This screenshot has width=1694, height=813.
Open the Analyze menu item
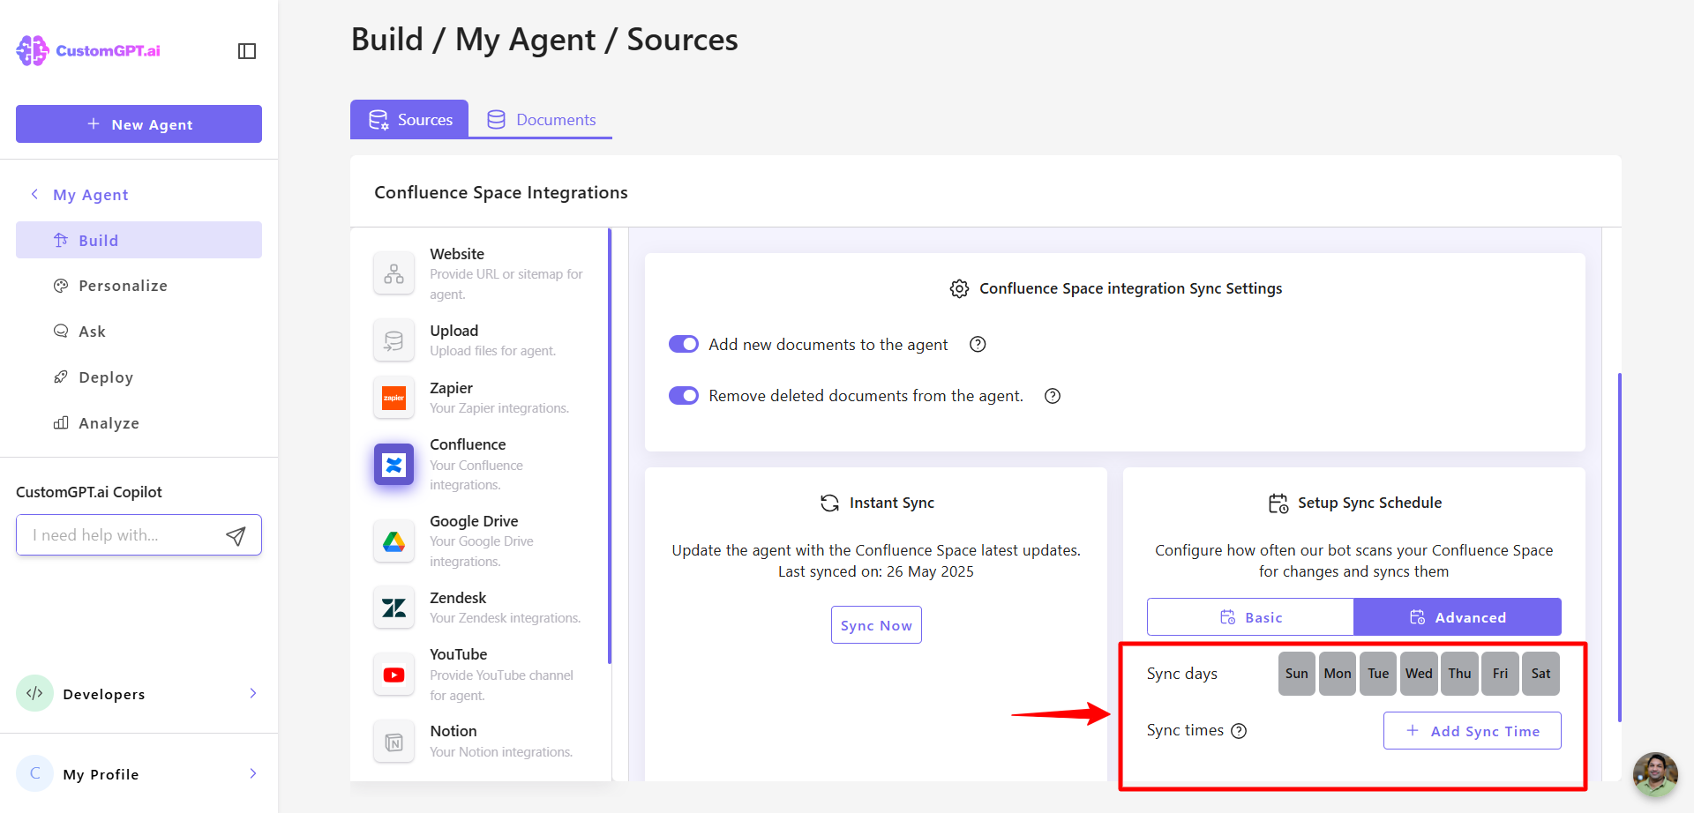(x=139, y=423)
